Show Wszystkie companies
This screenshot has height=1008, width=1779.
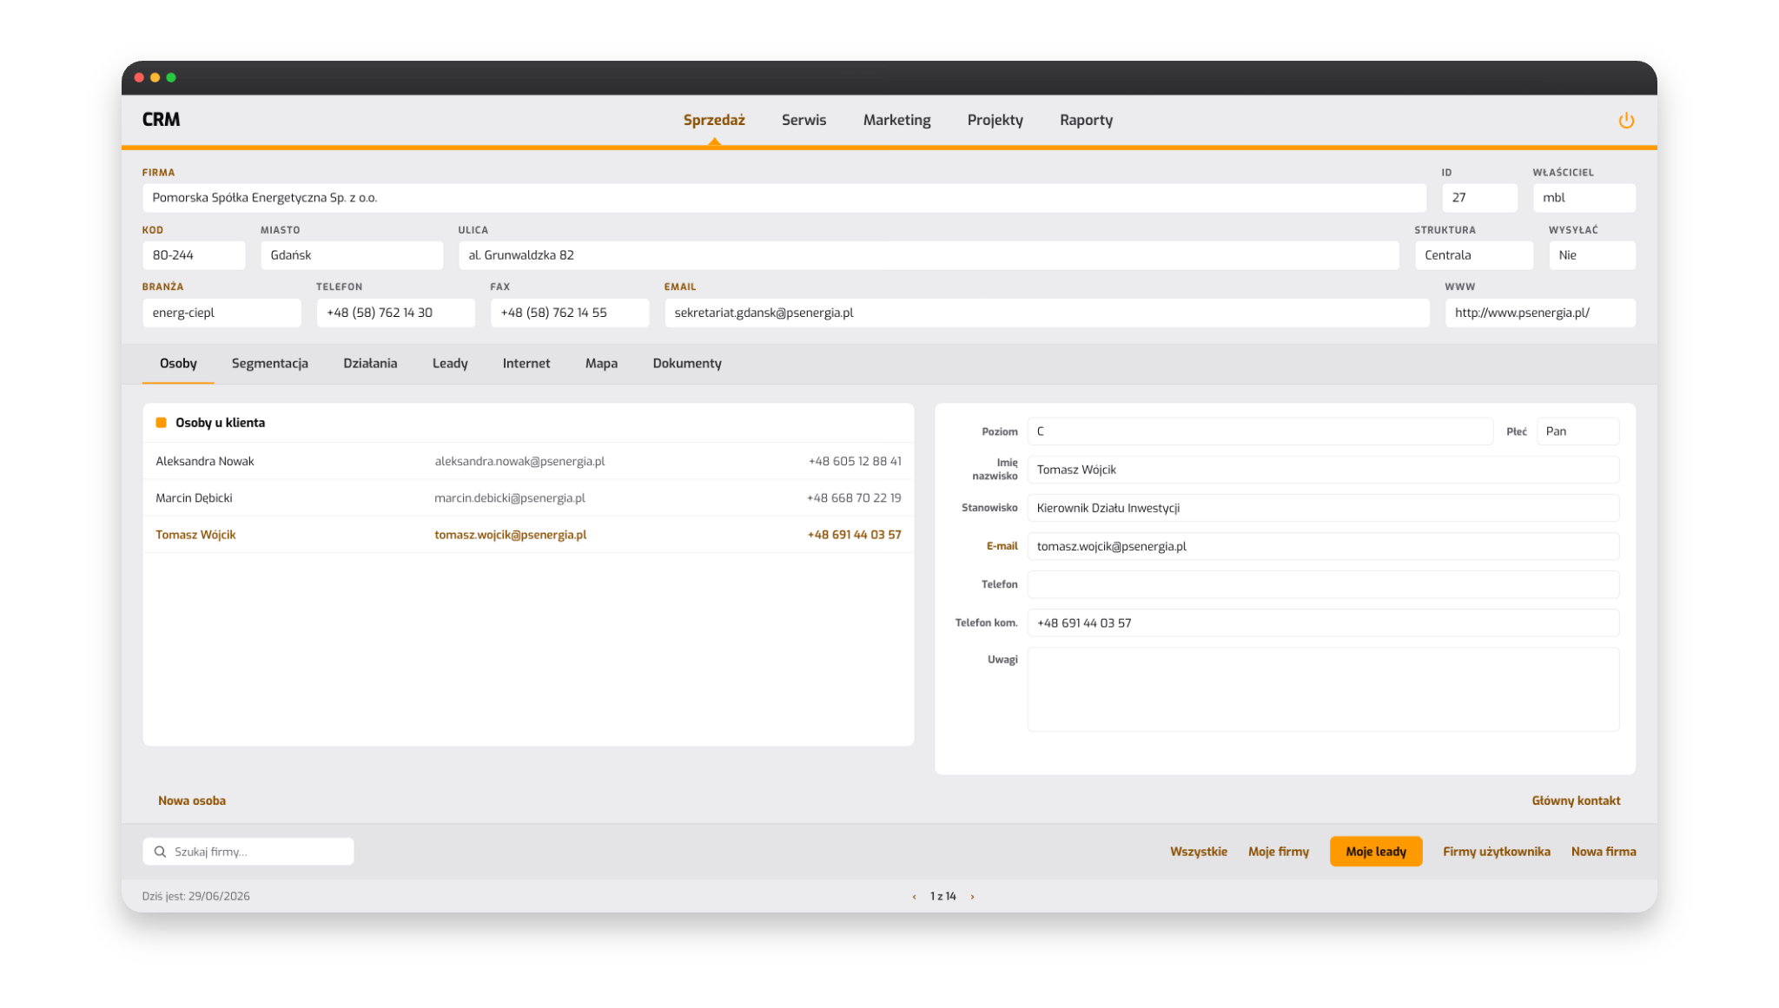tap(1198, 852)
